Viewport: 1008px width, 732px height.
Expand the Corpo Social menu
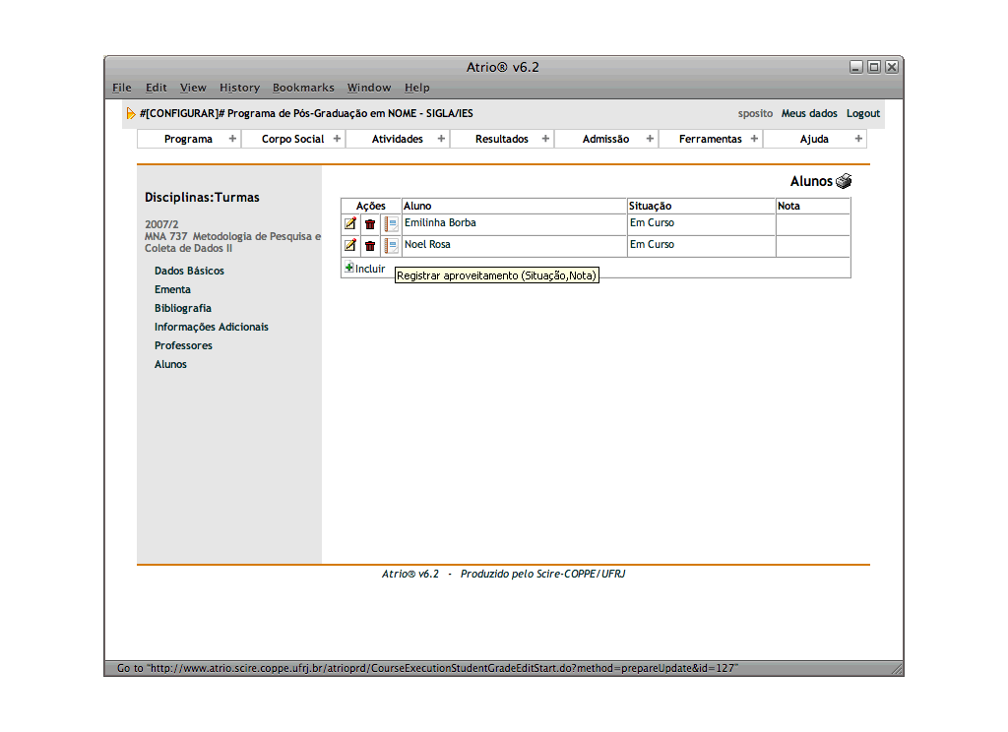click(x=292, y=139)
